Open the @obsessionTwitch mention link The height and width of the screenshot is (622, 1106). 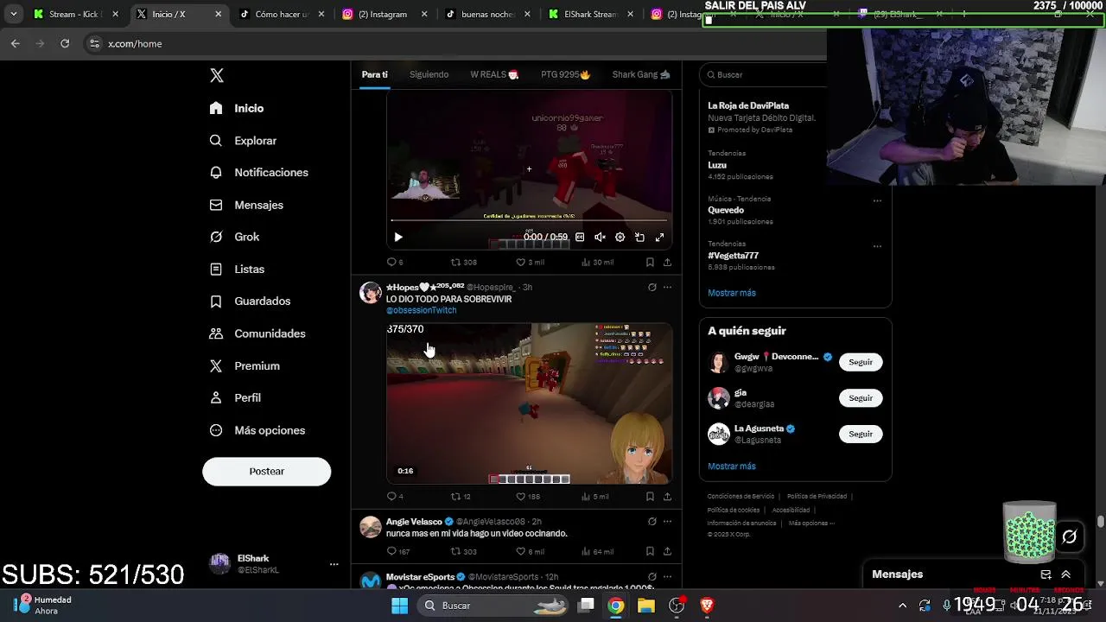(421, 310)
